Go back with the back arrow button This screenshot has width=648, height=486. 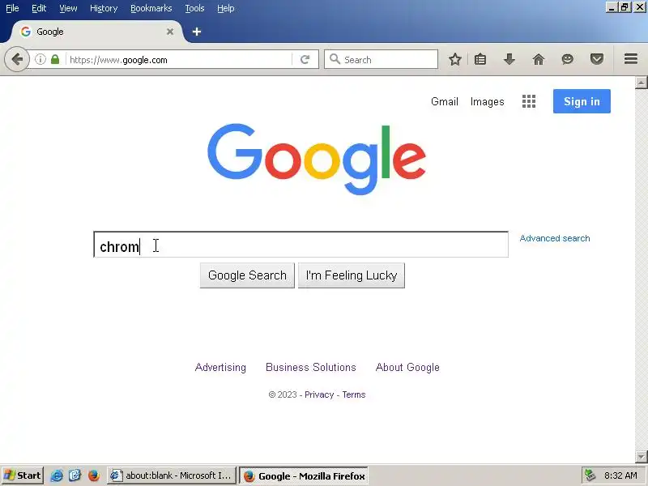17,59
